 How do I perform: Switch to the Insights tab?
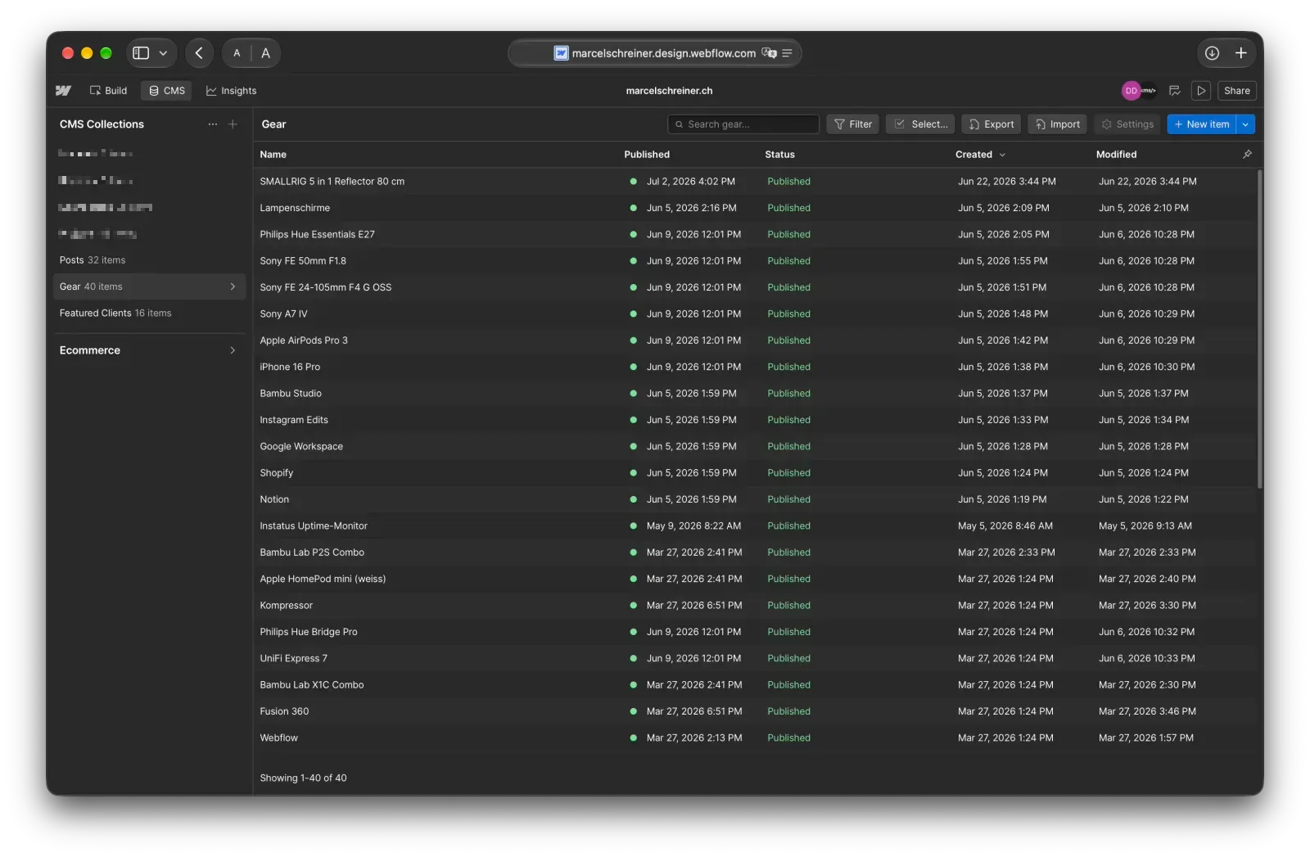231,91
